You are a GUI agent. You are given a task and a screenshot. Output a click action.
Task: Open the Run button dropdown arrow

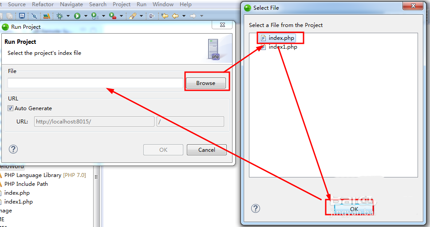[86, 16]
